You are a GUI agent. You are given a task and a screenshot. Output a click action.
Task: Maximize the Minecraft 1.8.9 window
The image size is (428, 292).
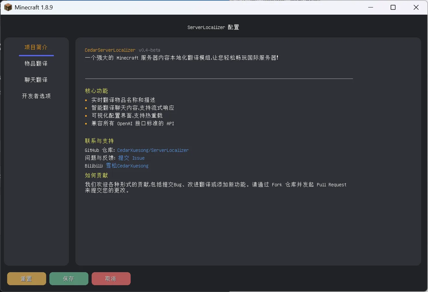393,7
